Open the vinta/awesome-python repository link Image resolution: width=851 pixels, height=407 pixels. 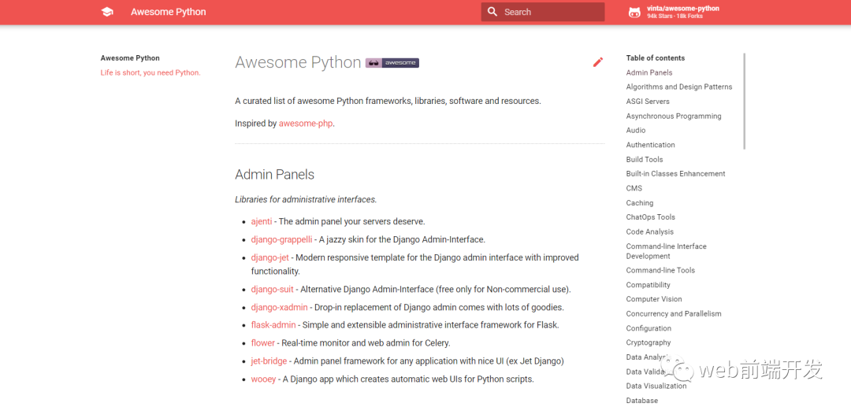pyautogui.click(x=682, y=12)
